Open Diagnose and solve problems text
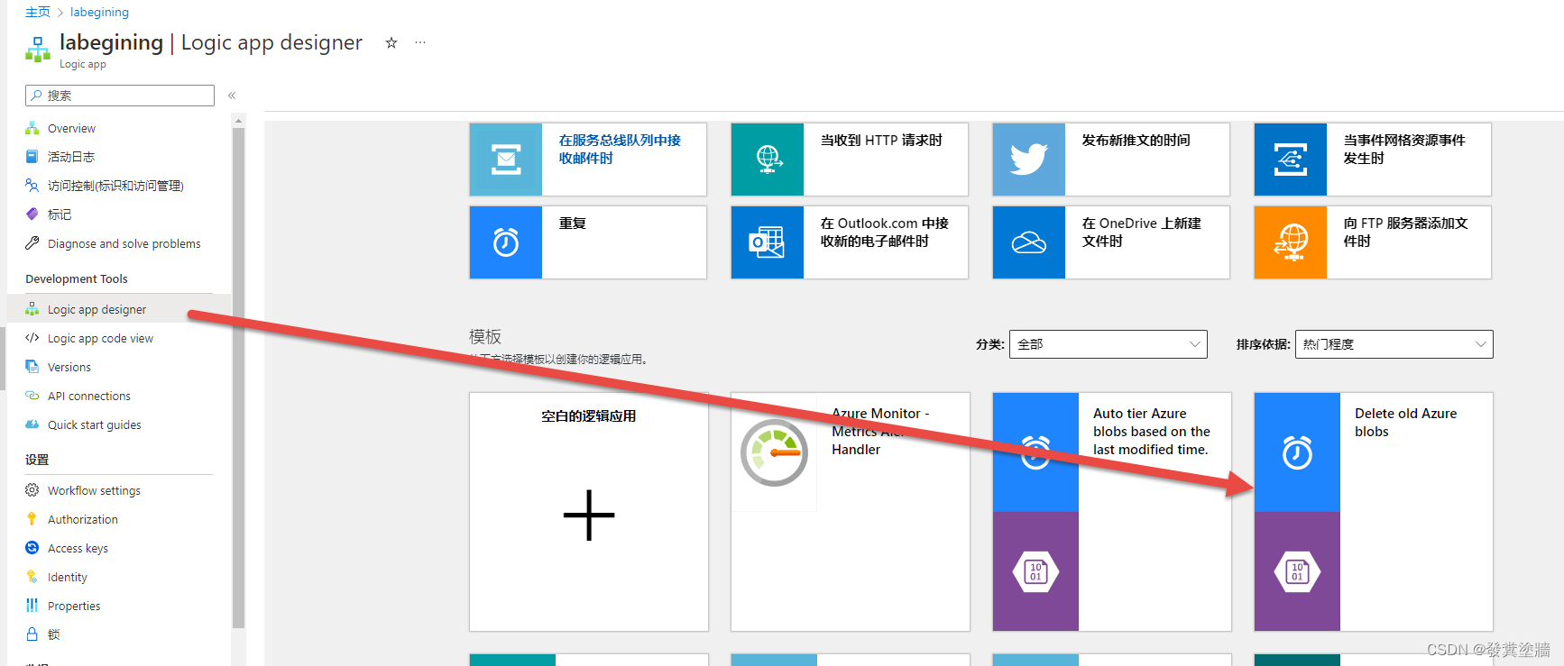Screen dimensions: 1564x666 click(x=124, y=243)
